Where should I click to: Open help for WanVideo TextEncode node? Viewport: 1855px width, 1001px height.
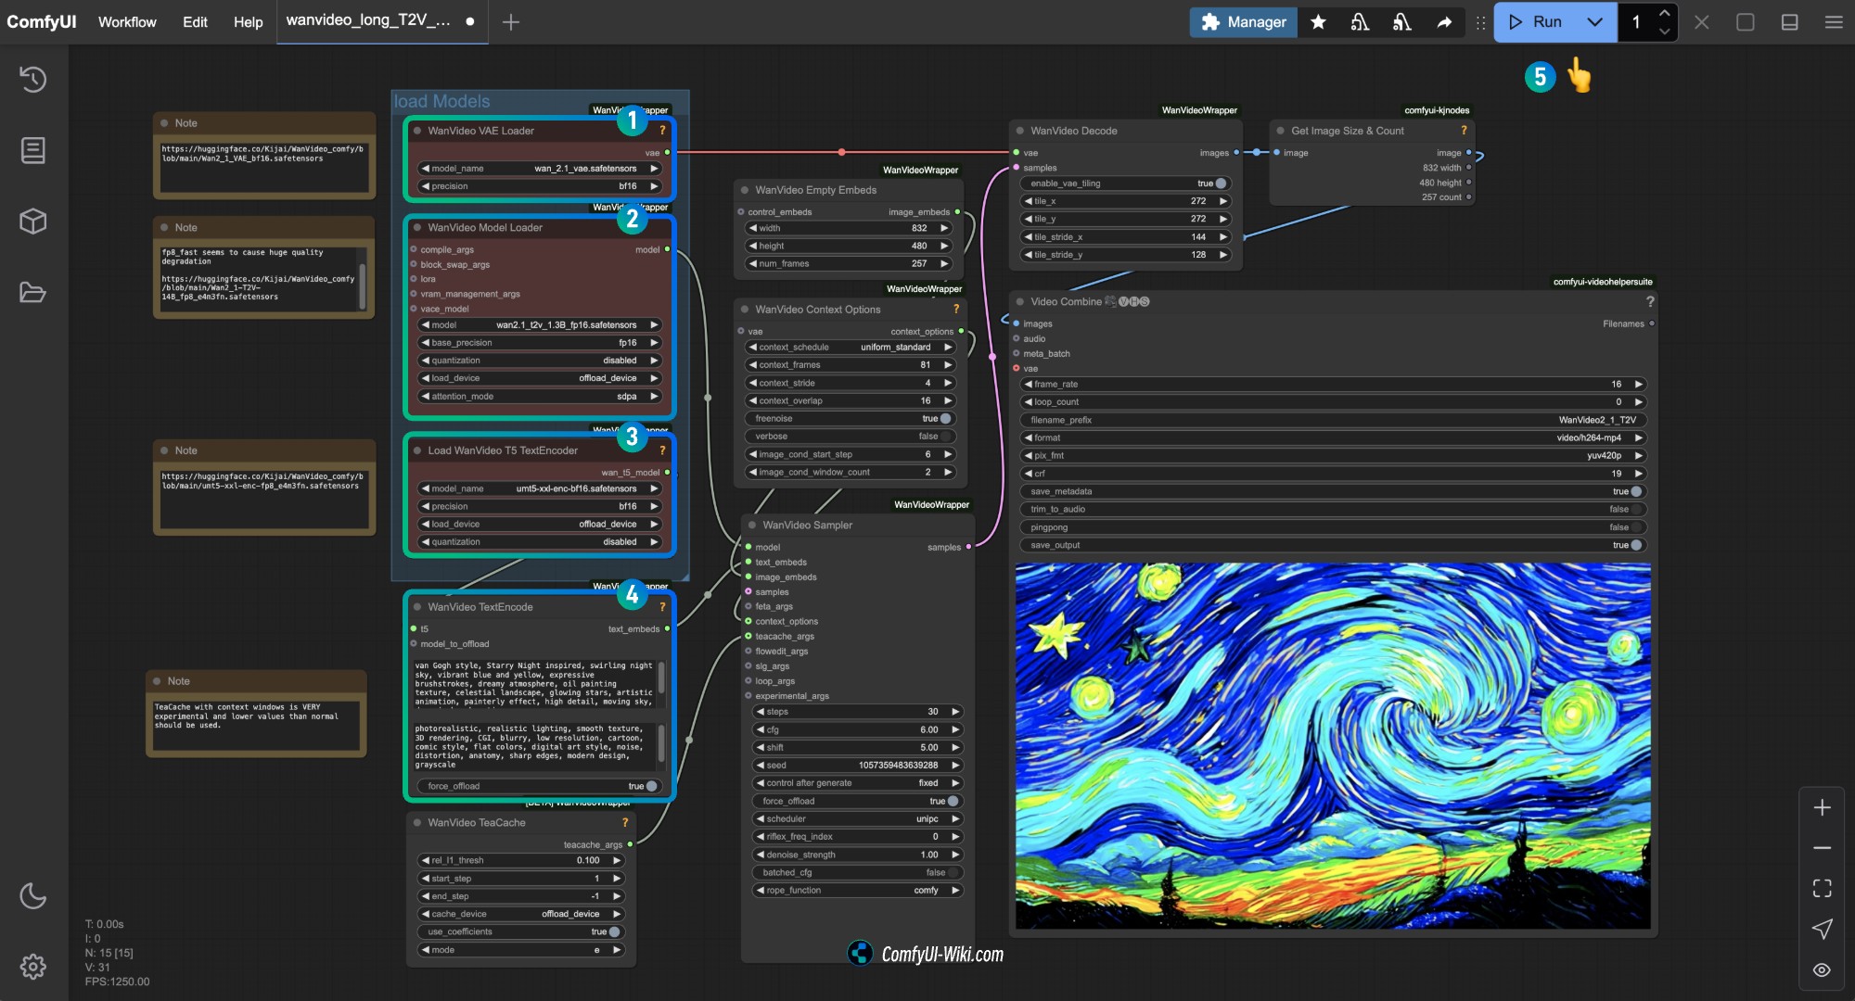pos(662,607)
